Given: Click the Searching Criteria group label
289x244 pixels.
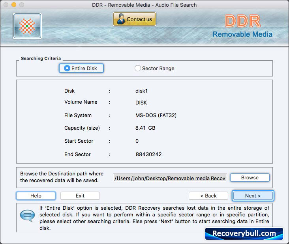Looking at the screenshot, I should coord(41,58).
